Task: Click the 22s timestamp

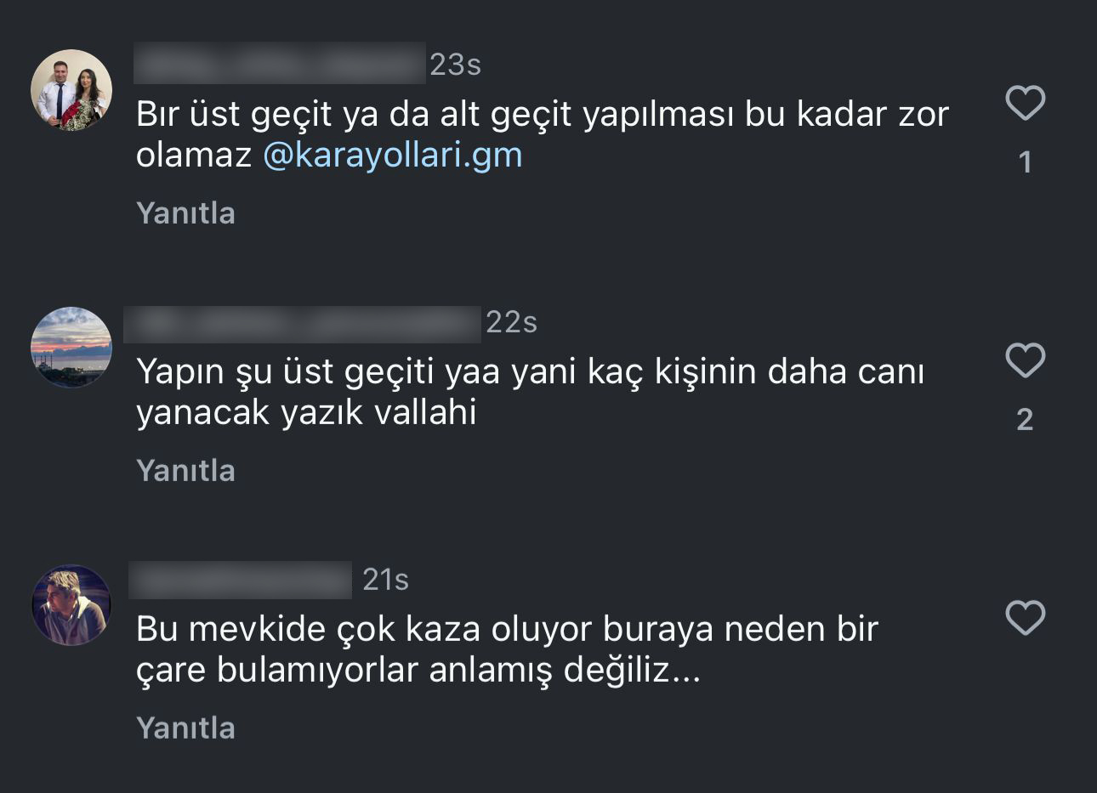Action: pos(512,323)
